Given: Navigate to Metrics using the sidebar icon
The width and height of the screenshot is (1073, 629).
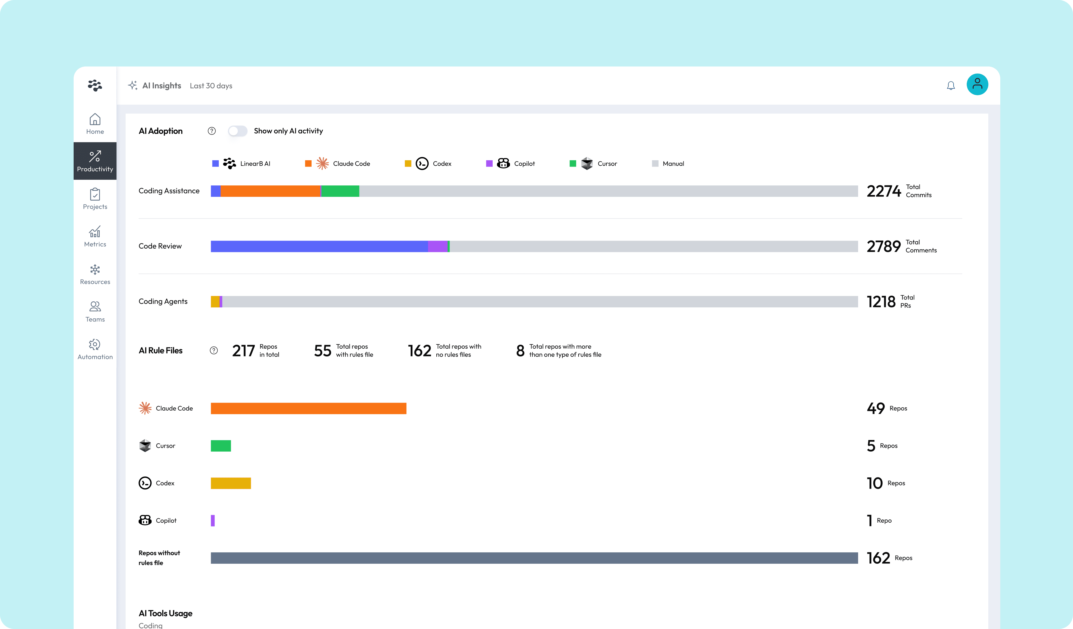Looking at the screenshot, I should coord(95,237).
